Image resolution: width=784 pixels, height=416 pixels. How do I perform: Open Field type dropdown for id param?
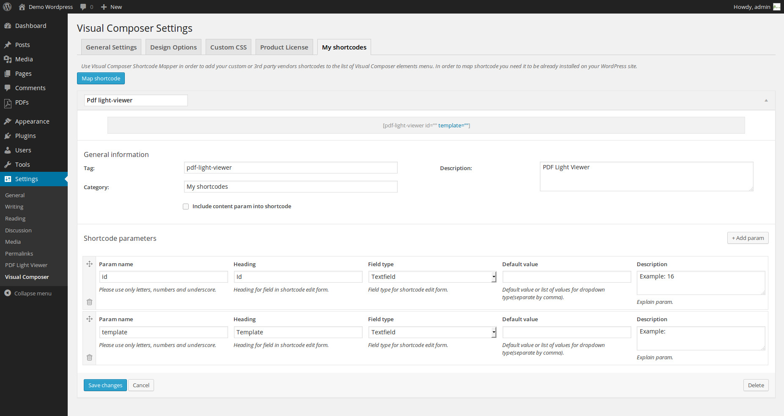pyautogui.click(x=432, y=277)
